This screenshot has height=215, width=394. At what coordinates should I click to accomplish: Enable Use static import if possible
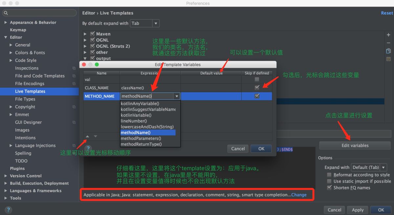[329, 181]
